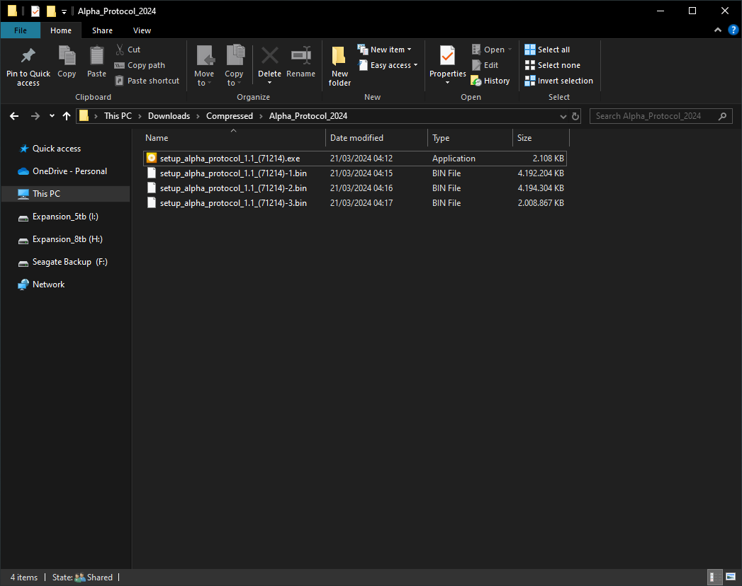Viewport: 742px width, 586px height.
Task: Delete the selected file
Action: [x=270, y=65]
